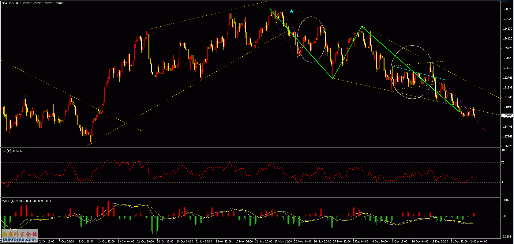The width and height of the screenshot is (514, 244).
Task: Click the RSI scale value 70
Action: 503,163
